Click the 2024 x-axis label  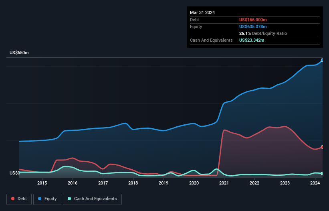click(x=315, y=183)
